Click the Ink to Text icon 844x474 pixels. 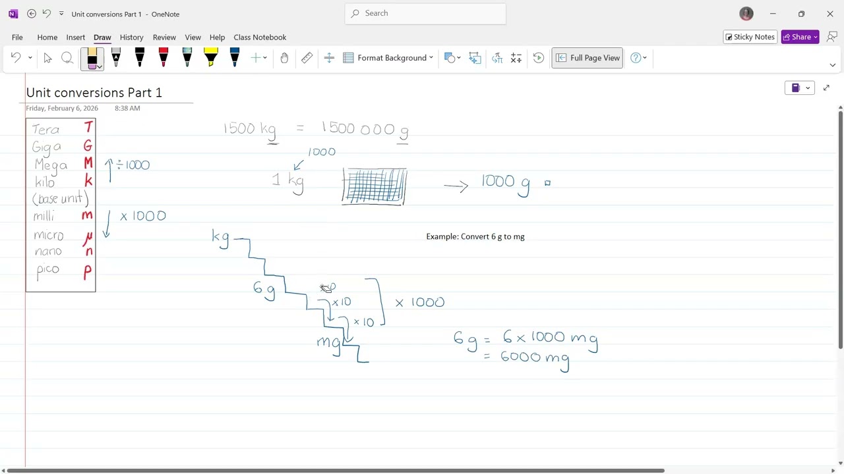click(x=497, y=58)
